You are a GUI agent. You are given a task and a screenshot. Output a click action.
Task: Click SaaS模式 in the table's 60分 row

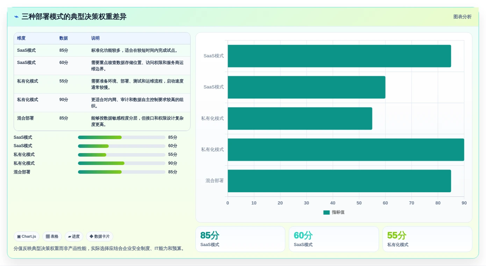point(26,63)
